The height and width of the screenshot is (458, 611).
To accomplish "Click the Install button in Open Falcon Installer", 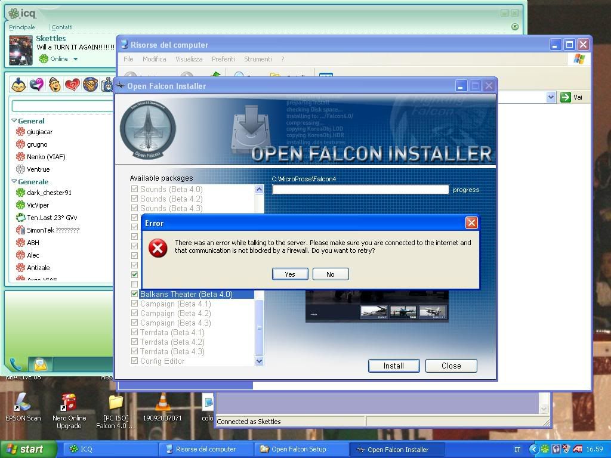I will (394, 366).
